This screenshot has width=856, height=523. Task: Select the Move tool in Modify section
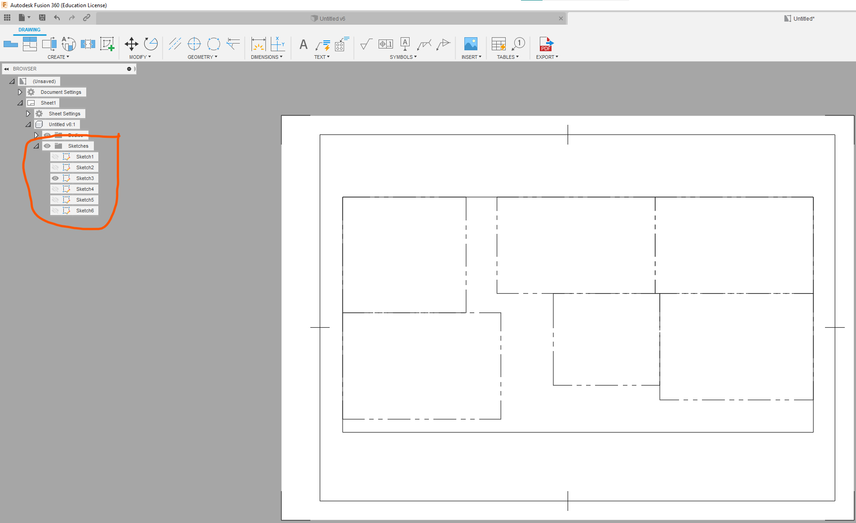pyautogui.click(x=132, y=44)
